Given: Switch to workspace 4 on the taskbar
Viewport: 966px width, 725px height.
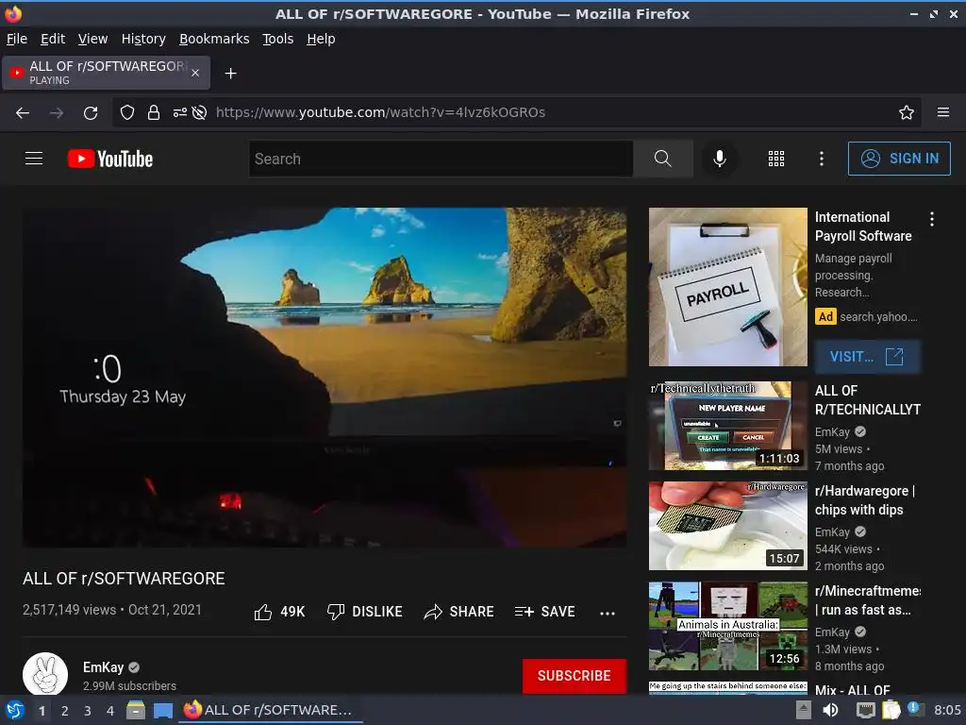Looking at the screenshot, I should pos(109,710).
